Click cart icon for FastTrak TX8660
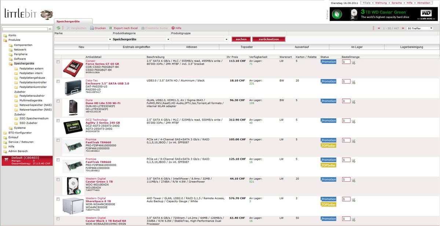Image resolution: width=440 pixels, height=226 pixels. (353, 160)
